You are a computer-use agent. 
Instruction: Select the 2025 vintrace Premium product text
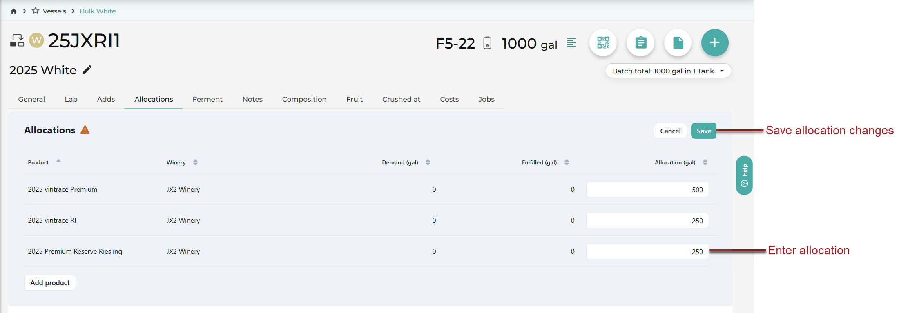pos(62,189)
